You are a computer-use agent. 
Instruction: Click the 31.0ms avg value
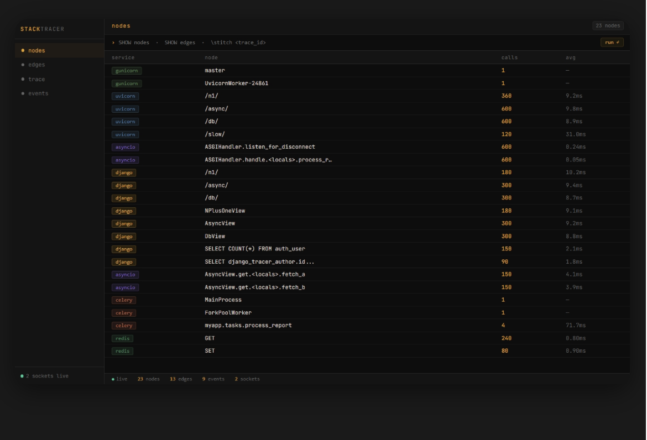[576, 134]
